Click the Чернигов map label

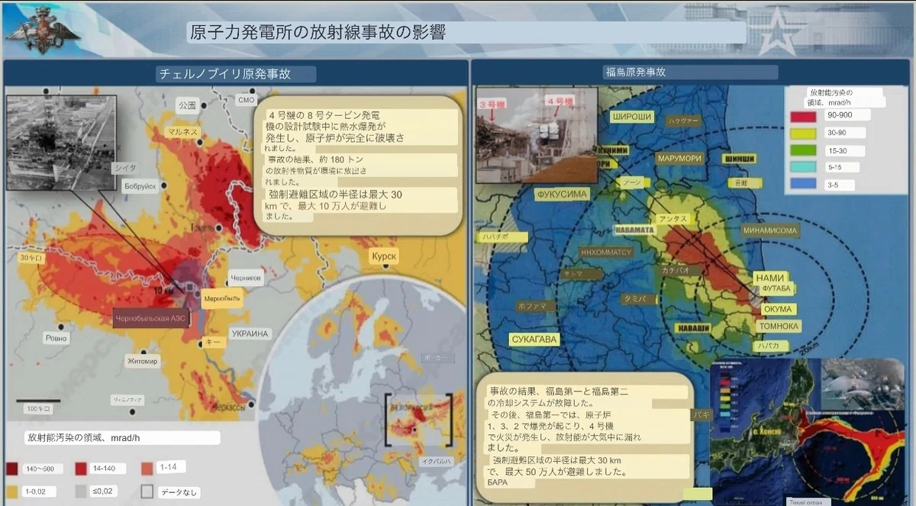245,279
